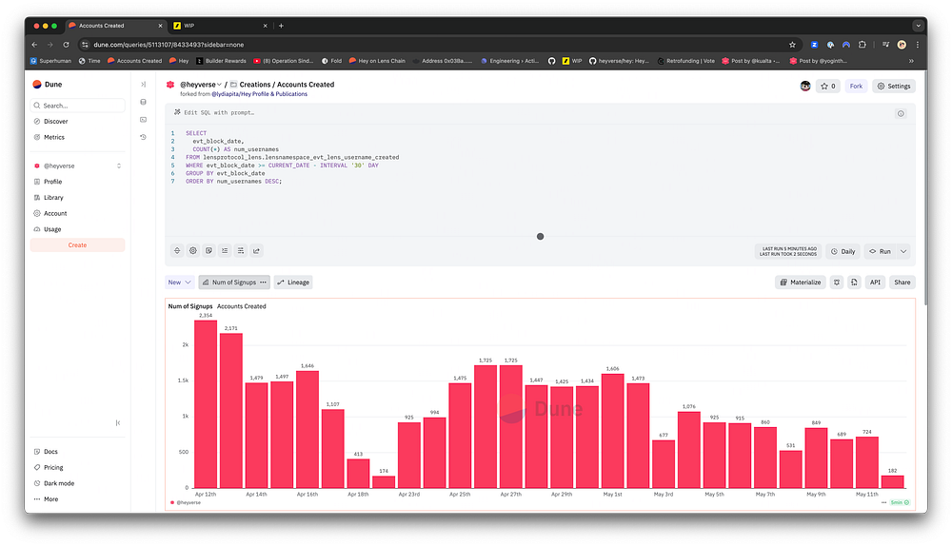Open visualization options dots near chart footer
Viewport: 952px width, 546px height.
pos(884,502)
